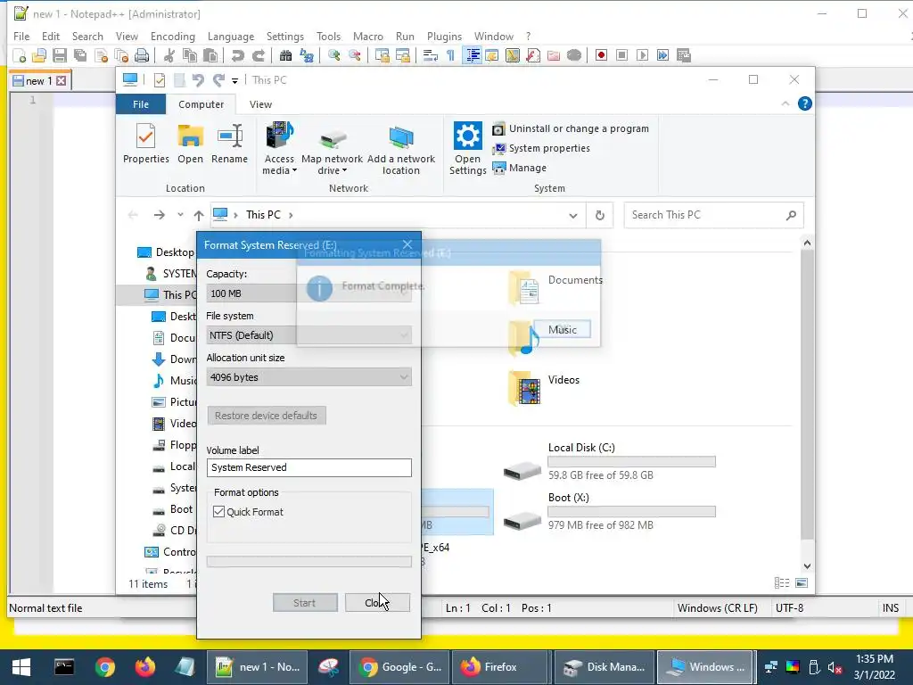Click the chevron after This PC in address bar
913x685 pixels.
(291, 215)
